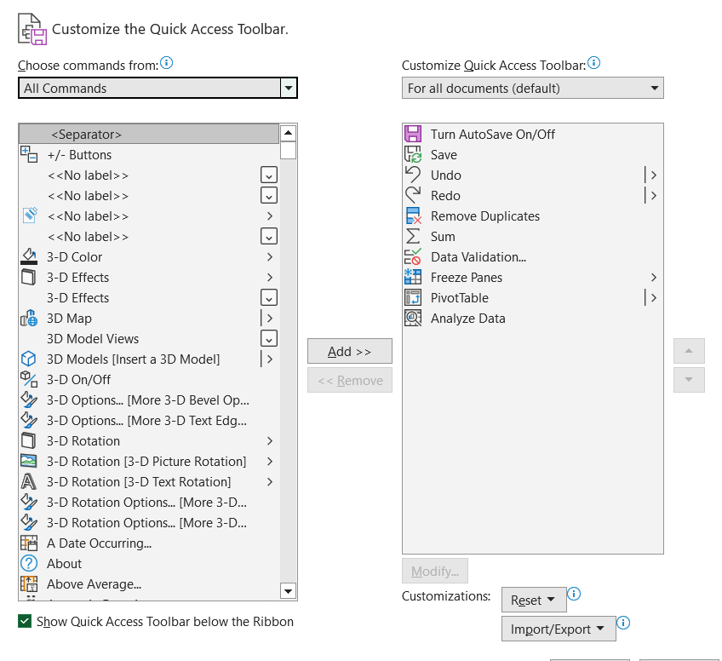Click the commands list scroll up arrow
Viewport: 722px width, 661px height.
pyautogui.click(x=289, y=133)
